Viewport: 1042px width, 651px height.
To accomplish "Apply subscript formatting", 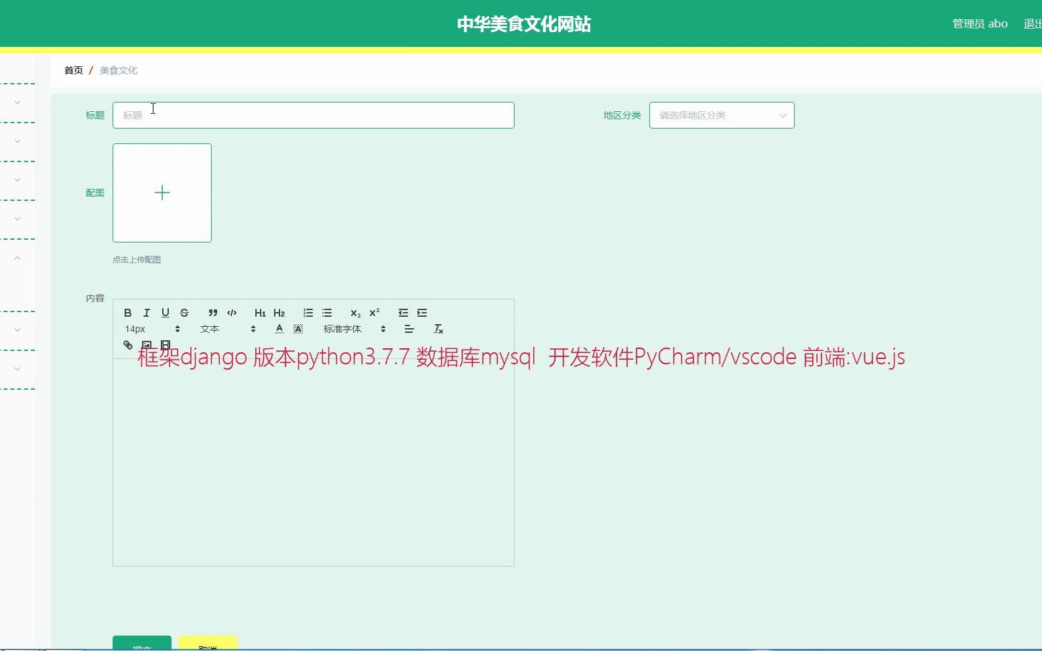I will (x=356, y=313).
